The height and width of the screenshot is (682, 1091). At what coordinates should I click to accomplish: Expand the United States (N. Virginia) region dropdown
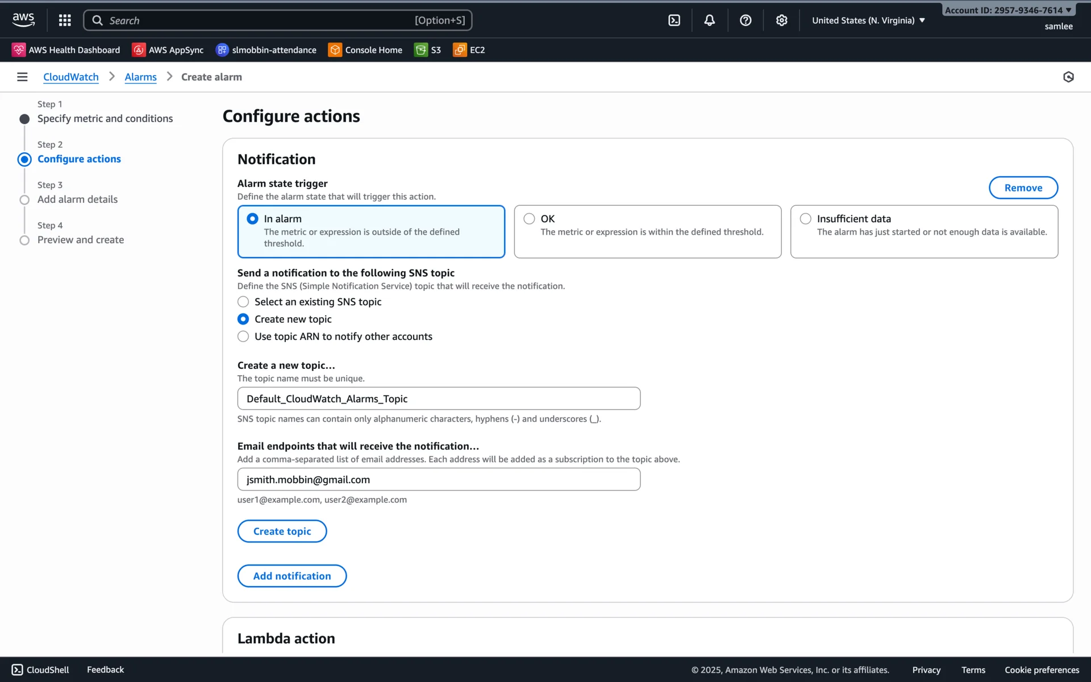pyautogui.click(x=868, y=20)
